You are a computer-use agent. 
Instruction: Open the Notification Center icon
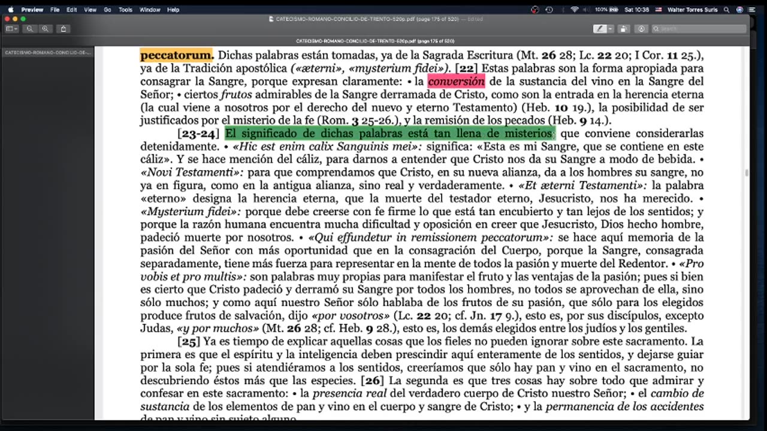click(x=752, y=10)
